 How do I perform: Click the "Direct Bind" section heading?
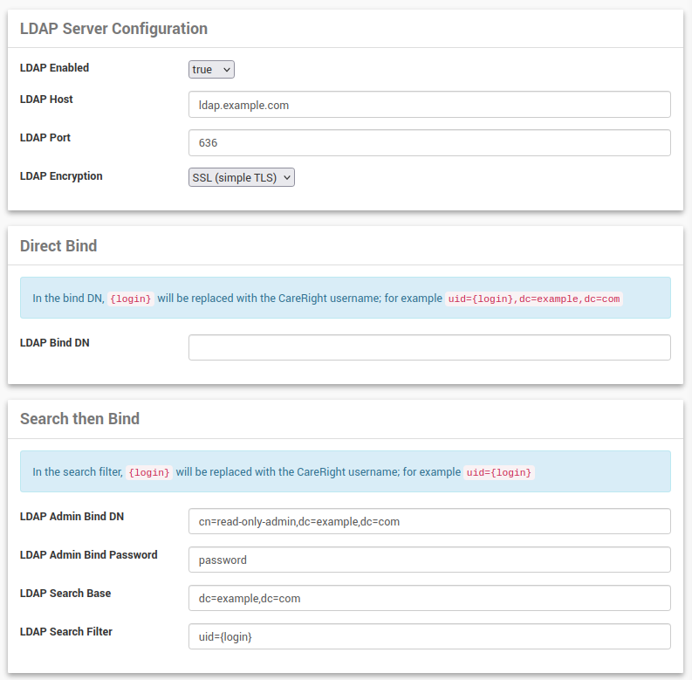point(58,246)
